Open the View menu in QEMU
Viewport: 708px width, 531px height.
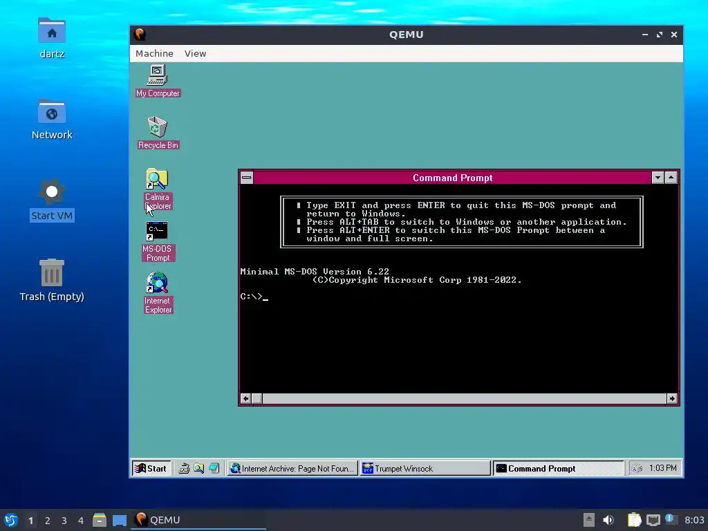(x=195, y=53)
